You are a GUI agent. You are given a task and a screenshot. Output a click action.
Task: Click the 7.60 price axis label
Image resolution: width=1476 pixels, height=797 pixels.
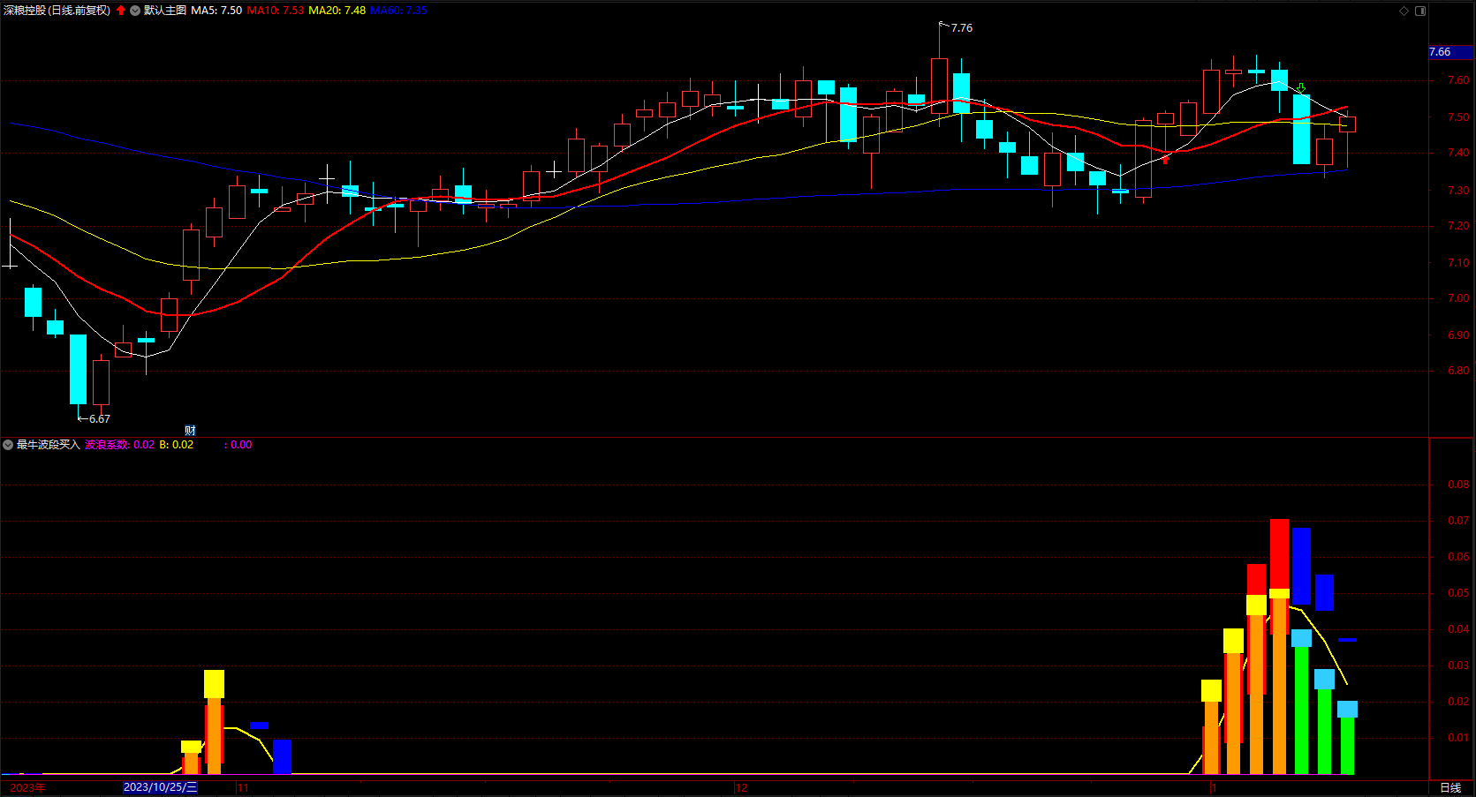point(1458,80)
